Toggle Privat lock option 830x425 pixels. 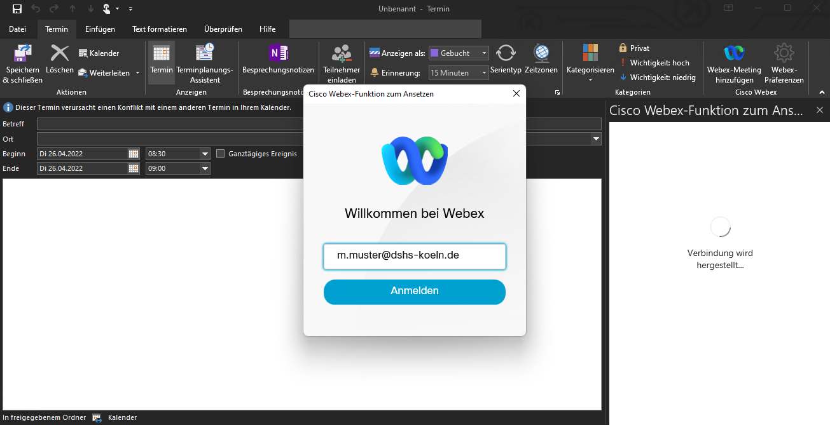(x=634, y=48)
